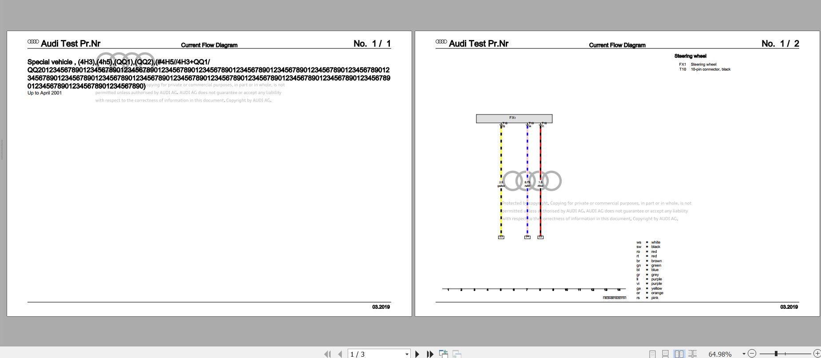Click 'Steering wheel' heading on page two

click(x=690, y=56)
